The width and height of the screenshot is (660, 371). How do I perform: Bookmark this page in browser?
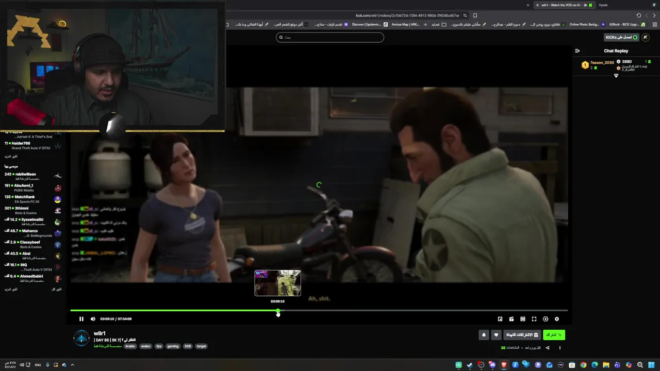pos(475,15)
